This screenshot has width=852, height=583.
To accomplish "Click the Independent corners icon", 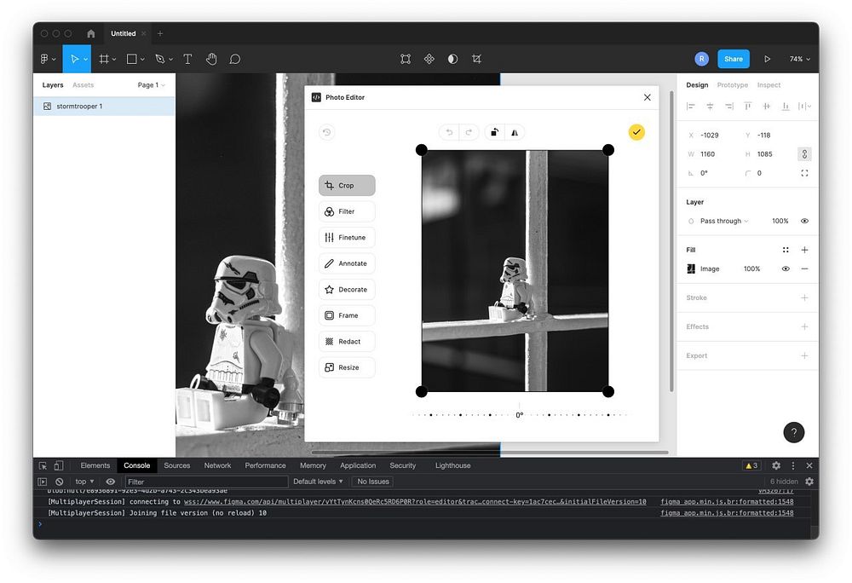I will pos(805,173).
